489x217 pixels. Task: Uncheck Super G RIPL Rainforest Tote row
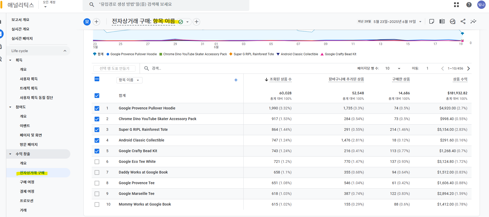97,130
